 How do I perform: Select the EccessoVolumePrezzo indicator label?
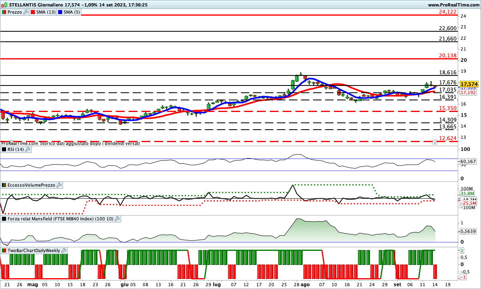tap(32, 185)
